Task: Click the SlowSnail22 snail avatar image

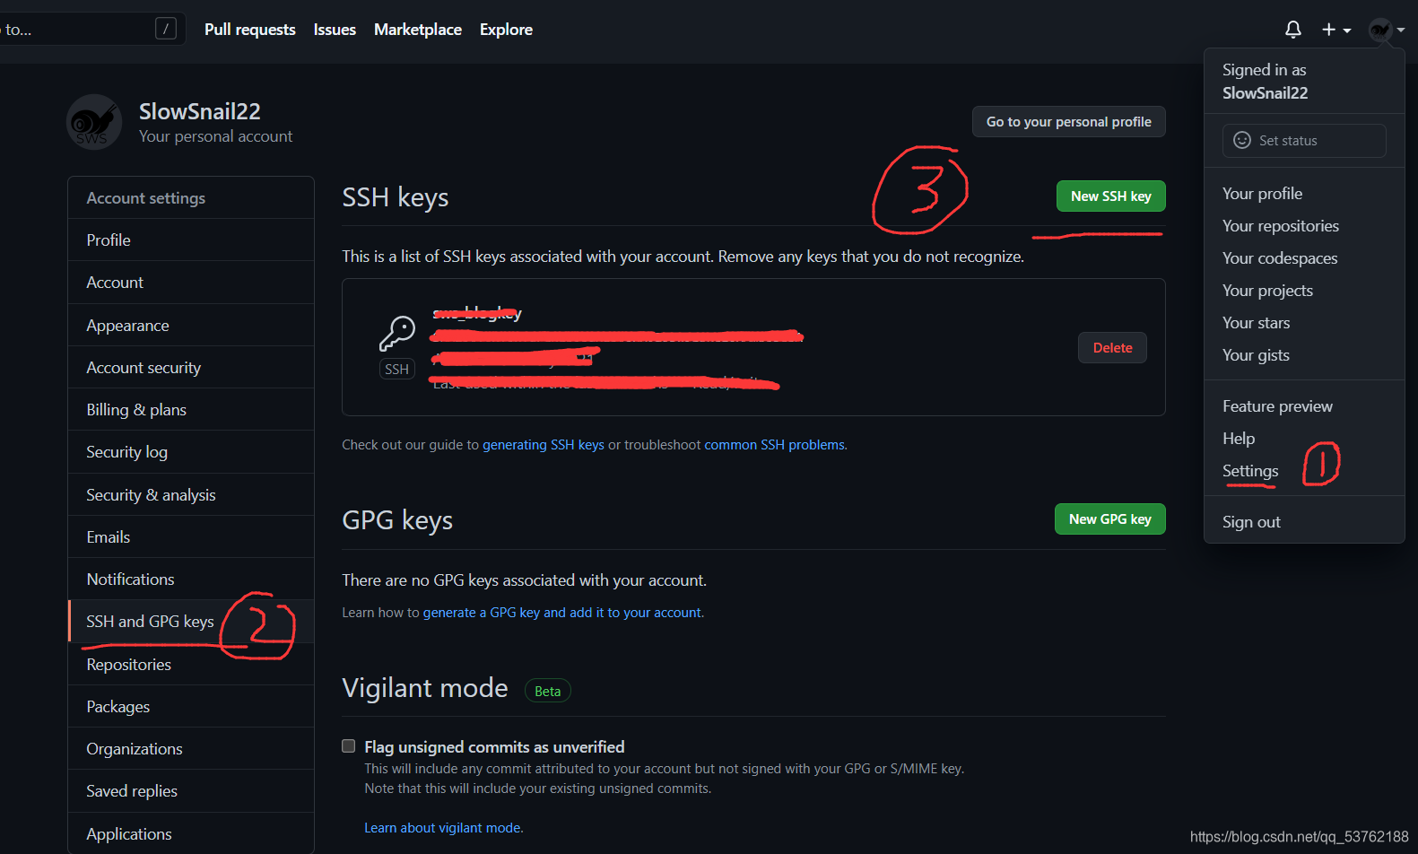Action: coord(94,122)
